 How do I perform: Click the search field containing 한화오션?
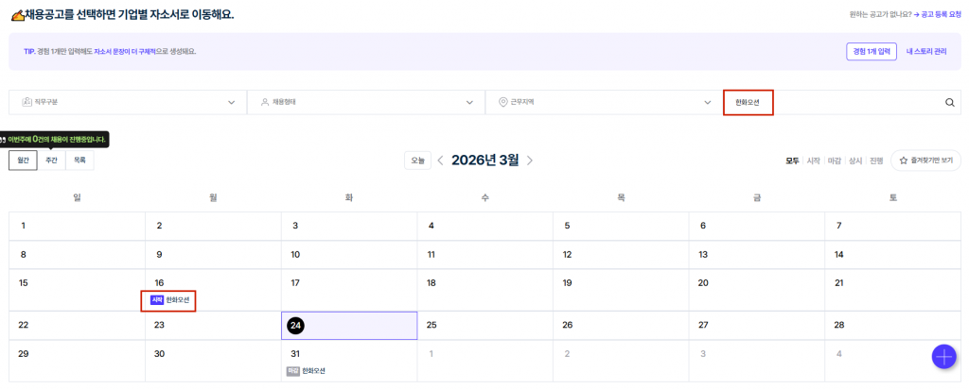(833, 102)
